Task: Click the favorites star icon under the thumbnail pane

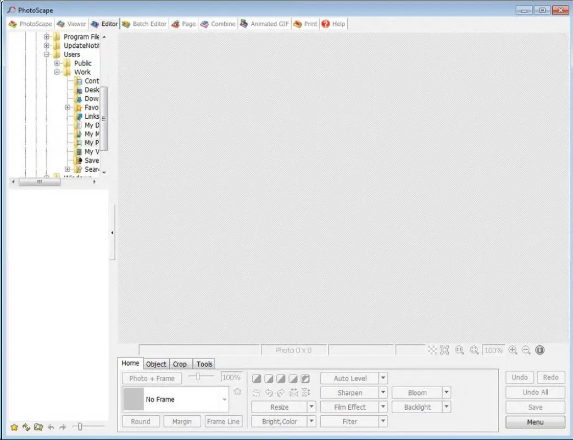Action: [x=14, y=427]
